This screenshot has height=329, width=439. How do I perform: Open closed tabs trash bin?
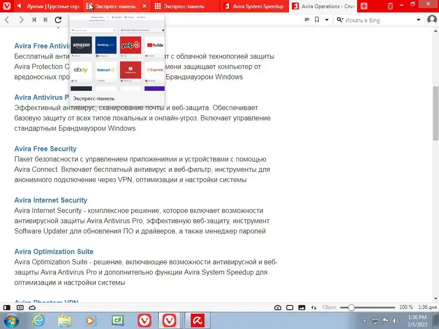tap(390, 6)
